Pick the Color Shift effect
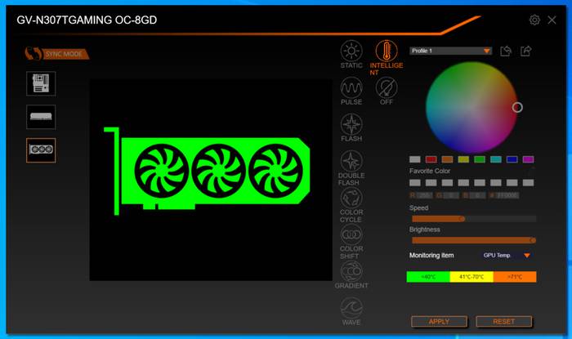 click(x=351, y=242)
